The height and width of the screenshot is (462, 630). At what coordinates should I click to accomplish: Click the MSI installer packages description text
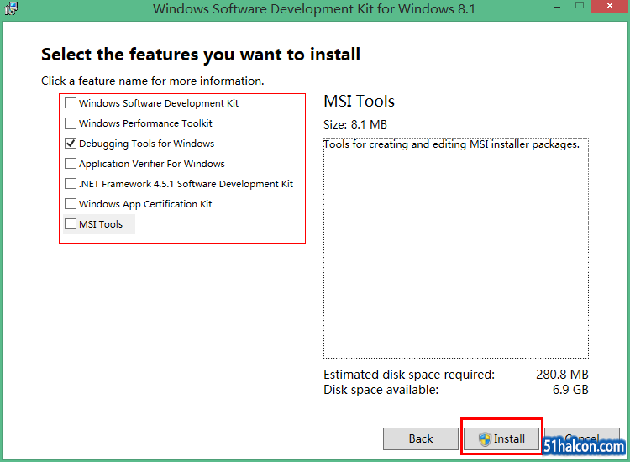click(452, 144)
